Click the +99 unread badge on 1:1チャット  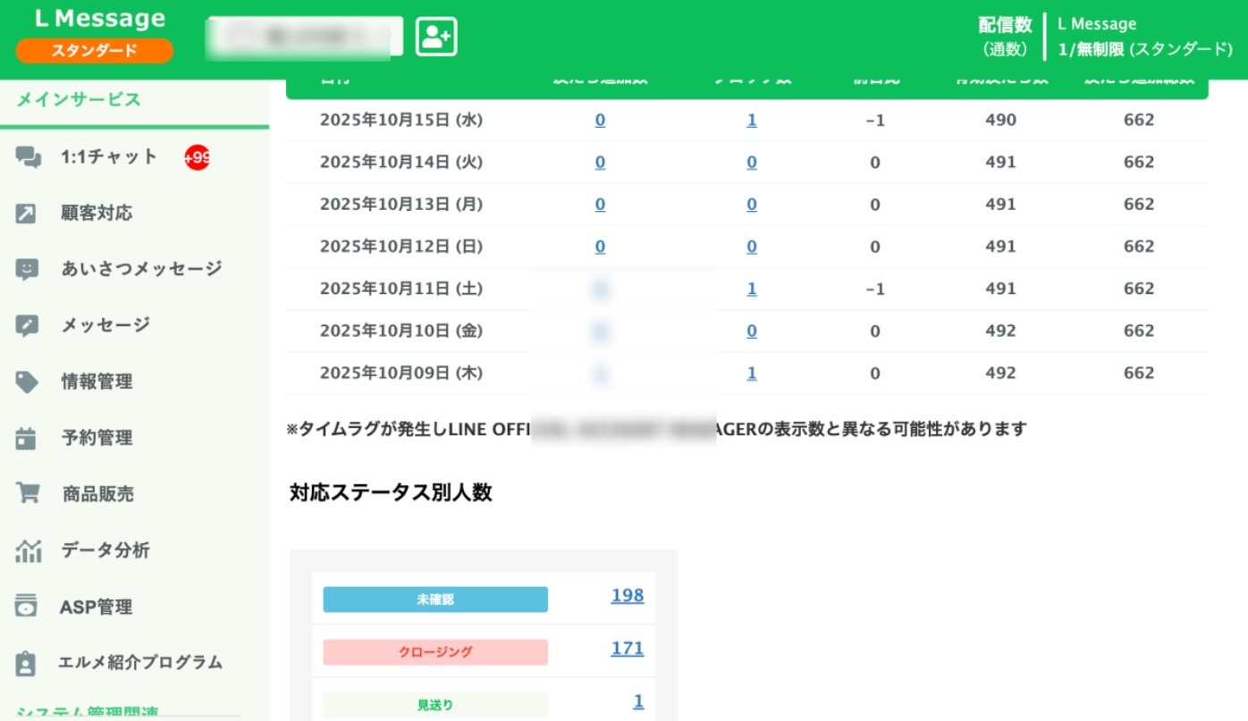[x=197, y=158]
